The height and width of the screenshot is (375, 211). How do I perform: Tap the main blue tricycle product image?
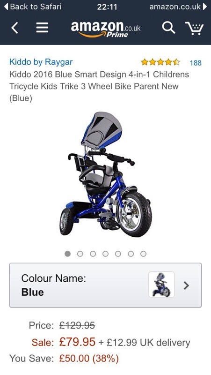[x=106, y=173]
